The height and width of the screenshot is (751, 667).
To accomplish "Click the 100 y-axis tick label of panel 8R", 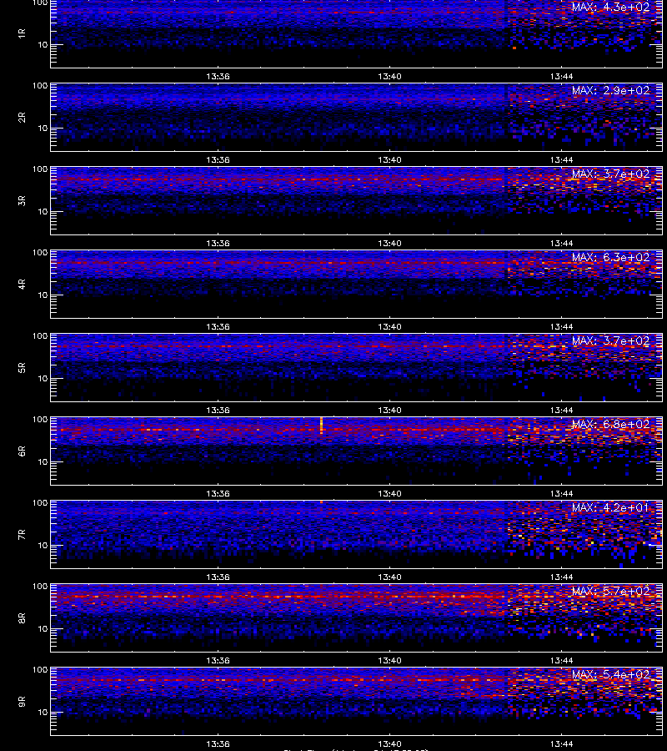I will pyautogui.click(x=40, y=587).
